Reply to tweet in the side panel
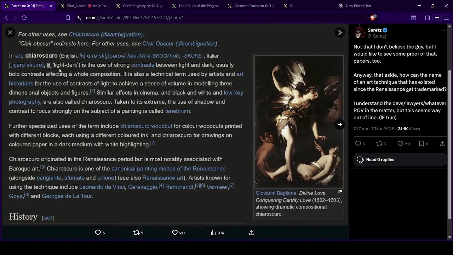The width and height of the screenshot is (453, 255). pyautogui.click(x=358, y=143)
